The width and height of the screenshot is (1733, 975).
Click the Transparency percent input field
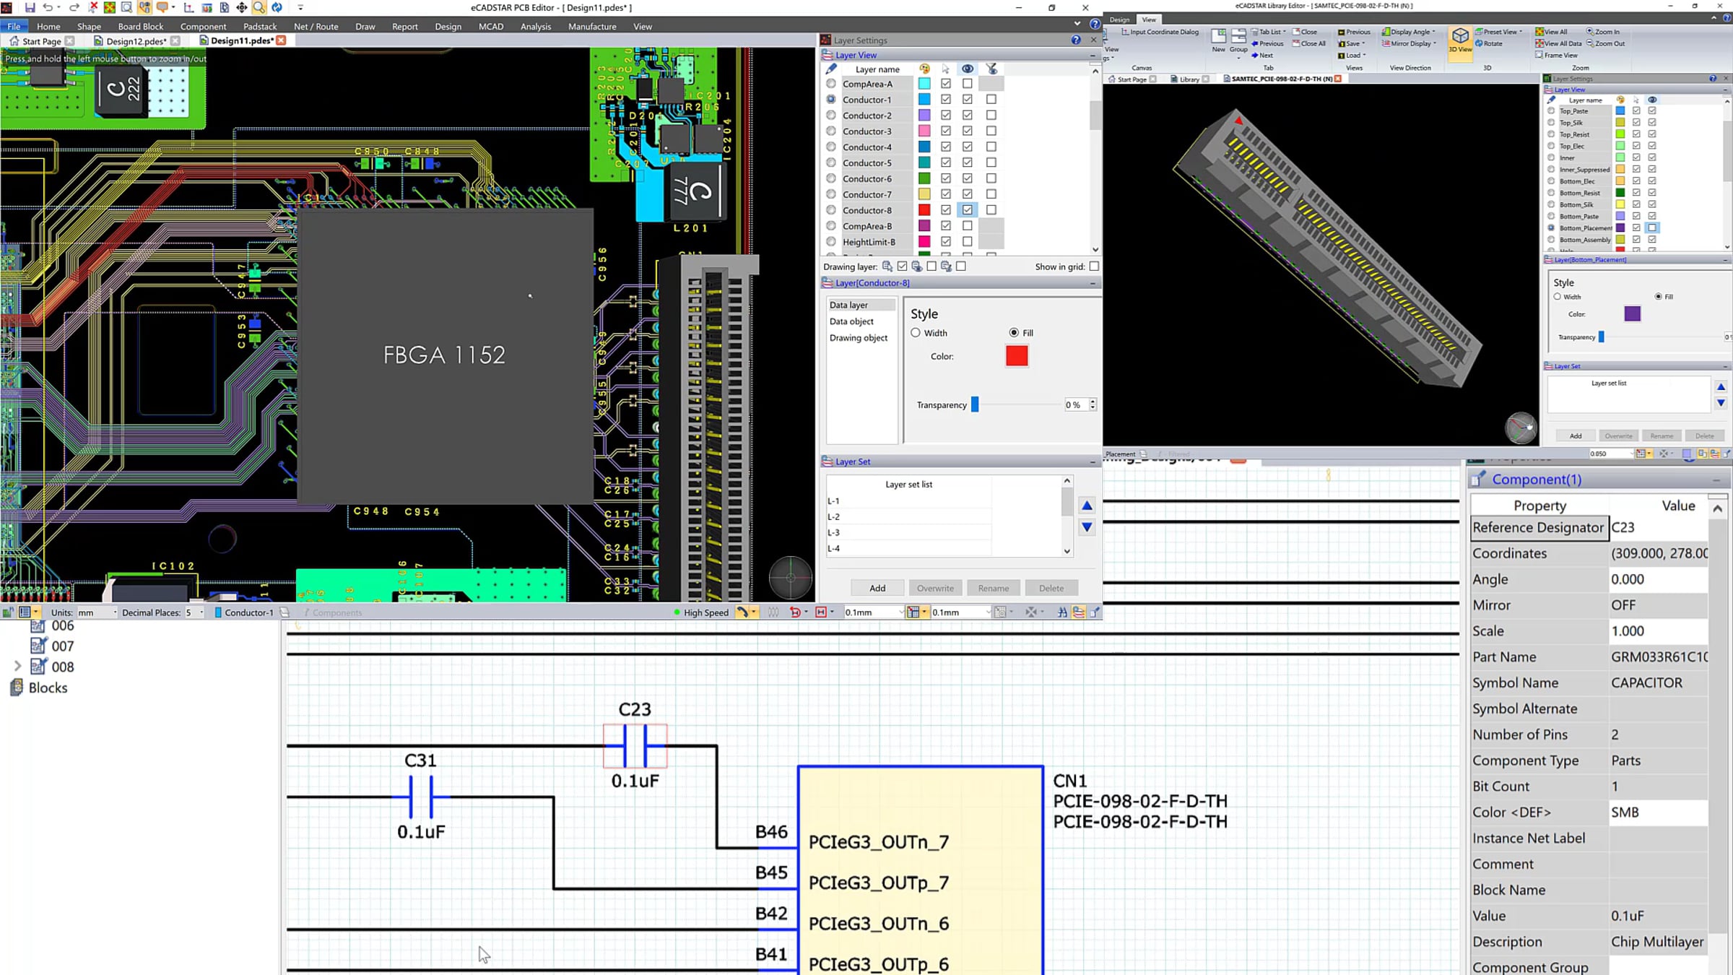pos(1076,405)
